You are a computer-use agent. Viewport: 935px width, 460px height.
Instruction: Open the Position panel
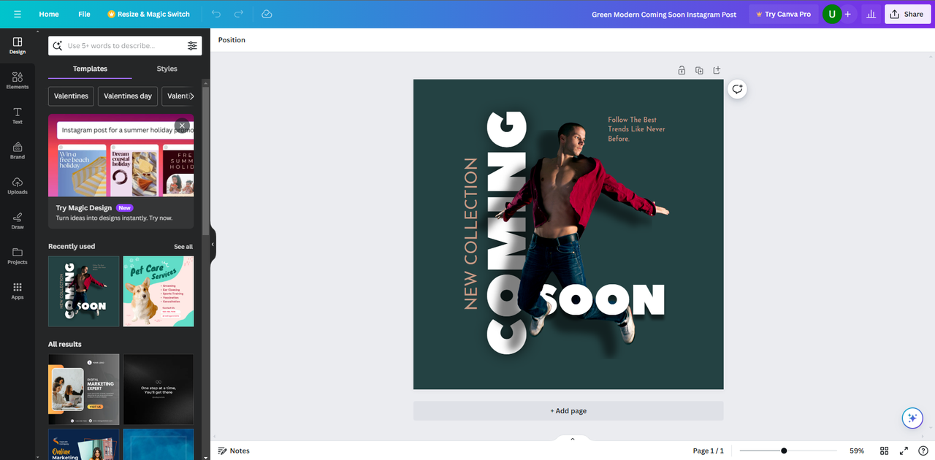click(x=232, y=40)
